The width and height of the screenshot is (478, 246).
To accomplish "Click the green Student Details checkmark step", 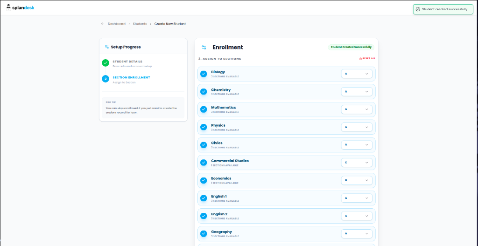I will click(x=105, y=63).
